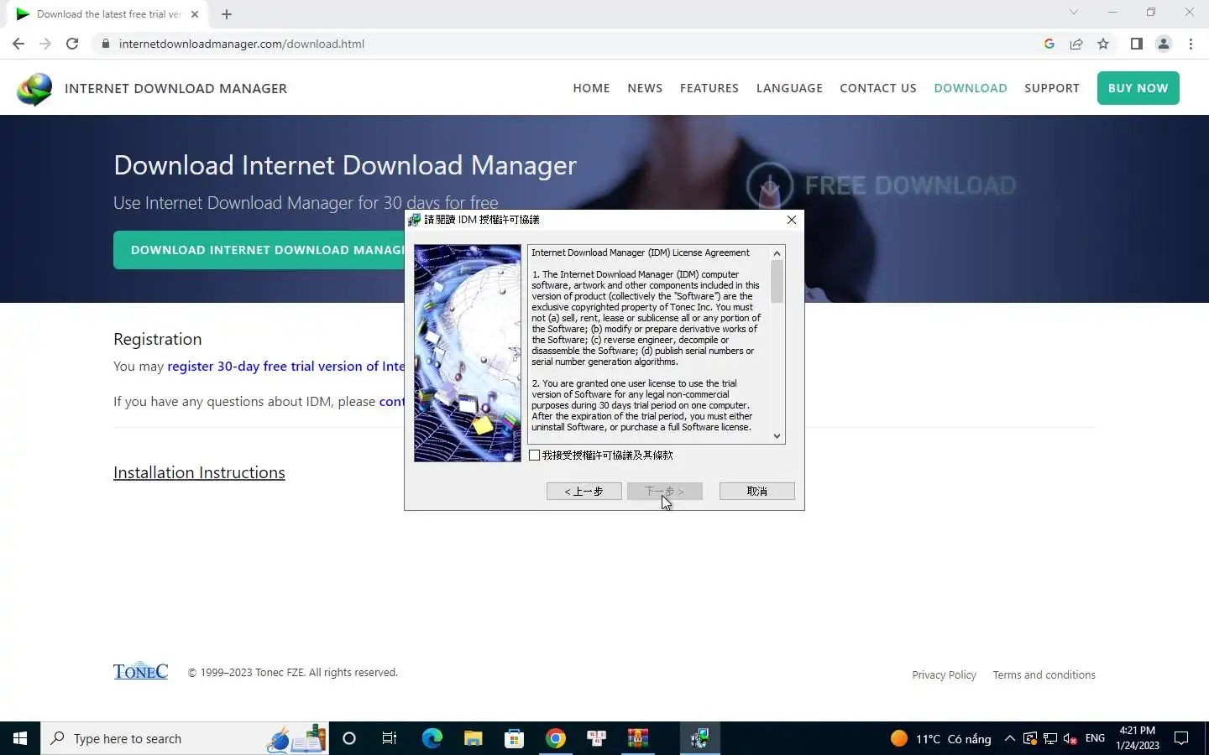
Task: Open the HOME menu item
Action: click(x=591, y=88)
